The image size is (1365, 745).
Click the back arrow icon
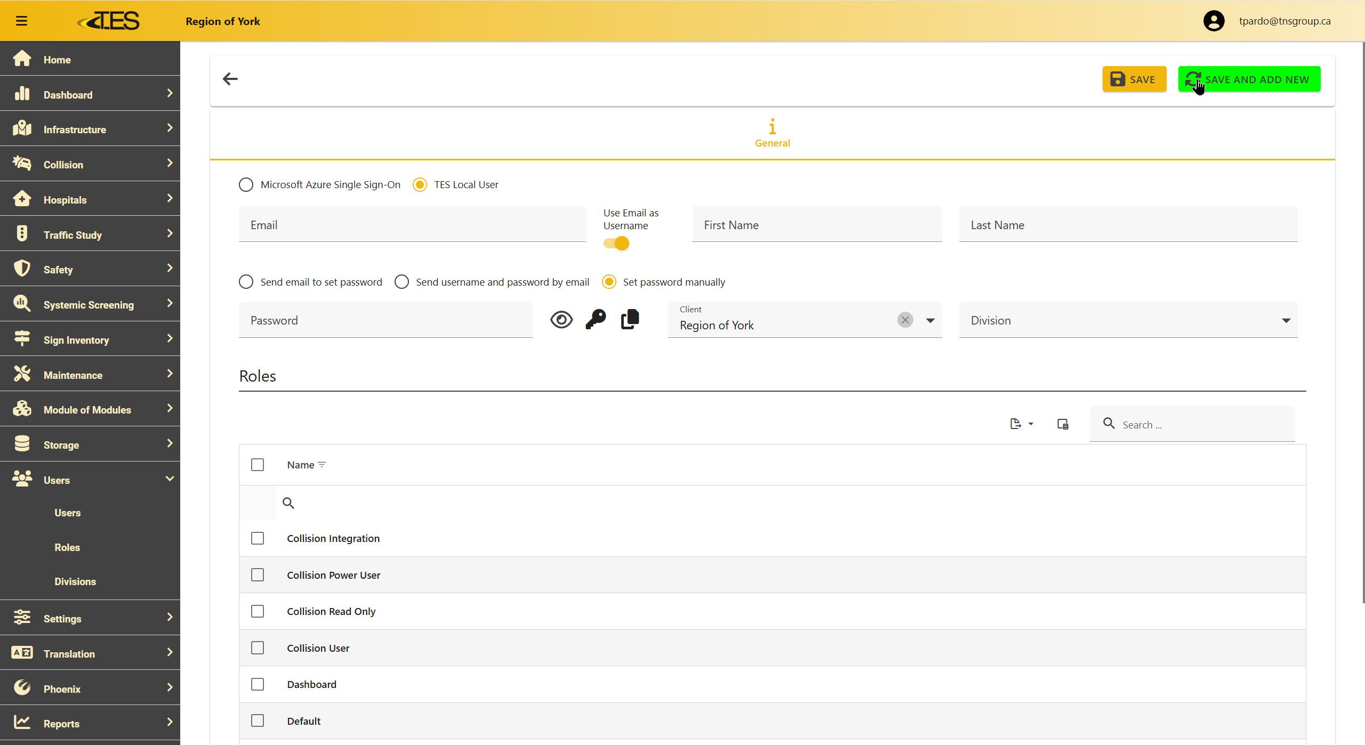coord(230,79)
